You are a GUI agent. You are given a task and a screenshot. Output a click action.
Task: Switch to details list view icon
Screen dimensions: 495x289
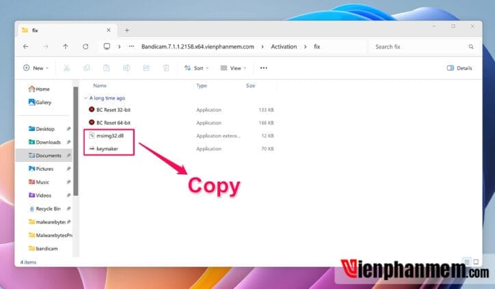point(467,262)
